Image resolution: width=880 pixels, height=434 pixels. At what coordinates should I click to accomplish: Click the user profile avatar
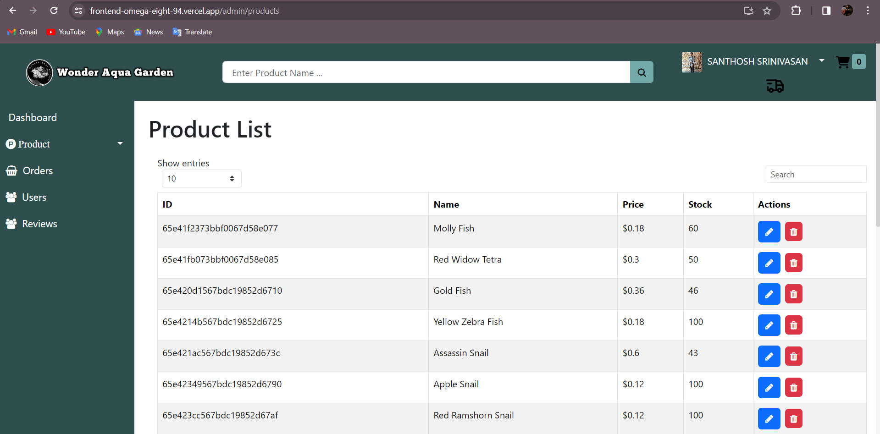(x=692, y=62)
